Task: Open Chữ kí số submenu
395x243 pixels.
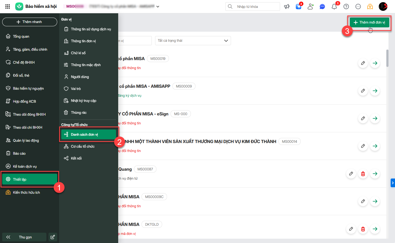Action: tap(89, 53)
